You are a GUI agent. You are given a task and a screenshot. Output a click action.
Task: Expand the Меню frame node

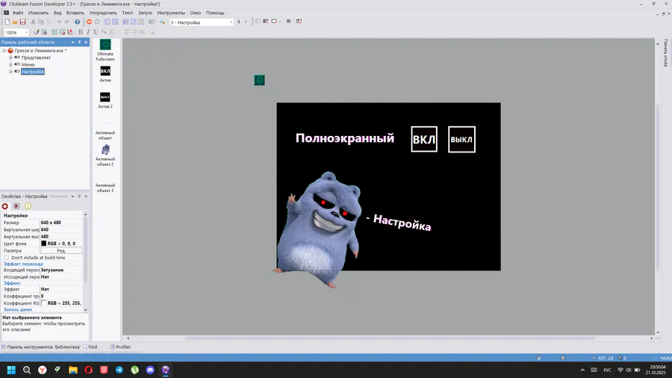click(x=10, y=64)
